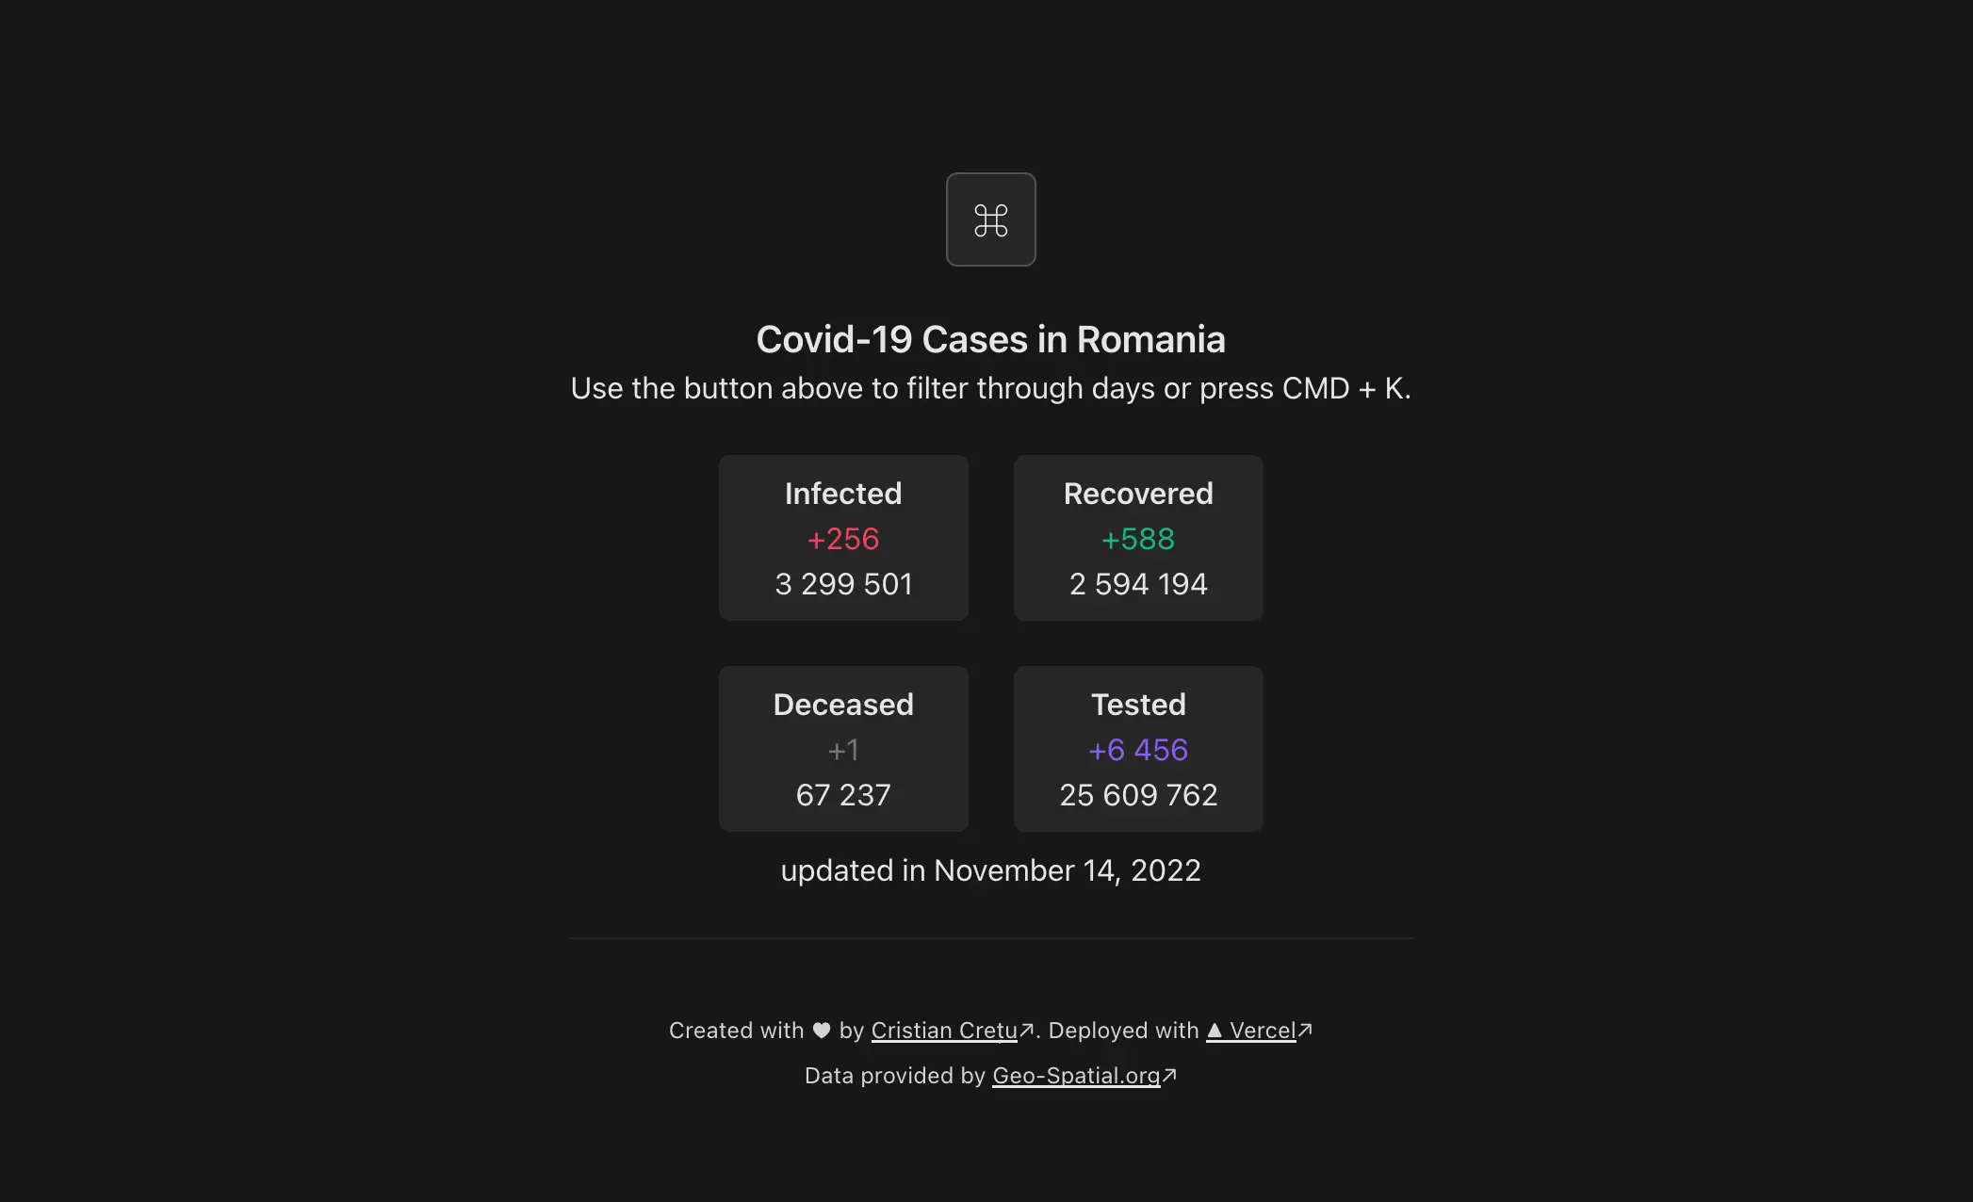Viewport: 1973px width, 1202px height.
Task: Click the heart icon in the footer
Action: (820, 1030)
